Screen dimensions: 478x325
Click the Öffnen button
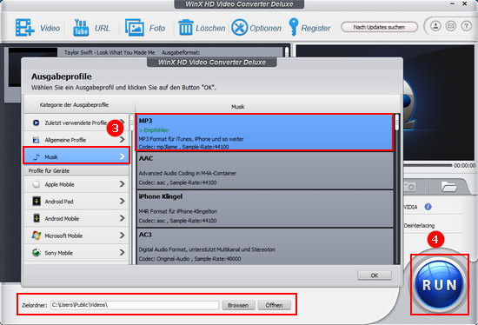(x=274, y=305)
